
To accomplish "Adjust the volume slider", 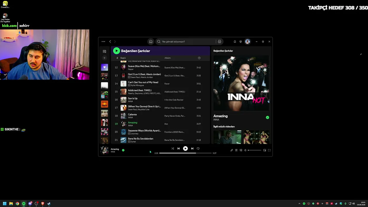I will [255, 150].
